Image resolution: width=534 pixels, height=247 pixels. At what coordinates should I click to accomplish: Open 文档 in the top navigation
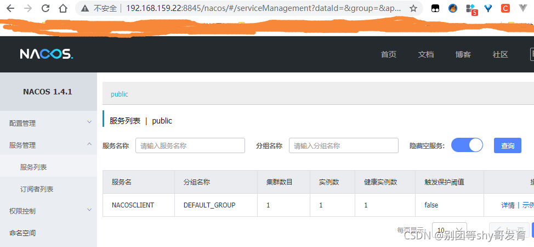pos(425,54)
